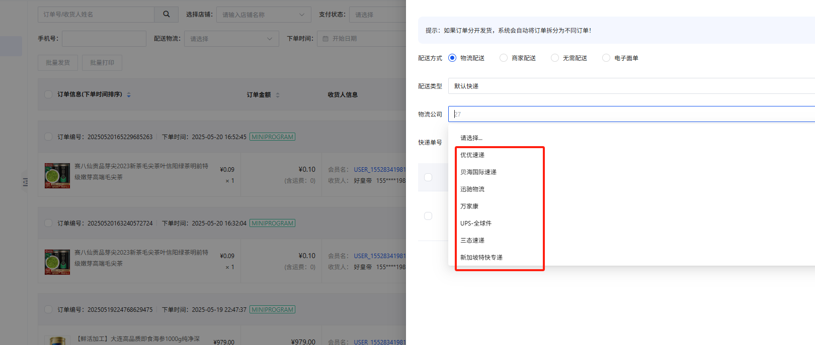
Task: Open member link in order 2025052016324057​2724
Action: point(379,256)
